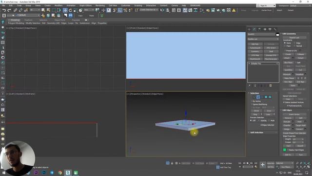Click the Set Key large plus button

263,165
